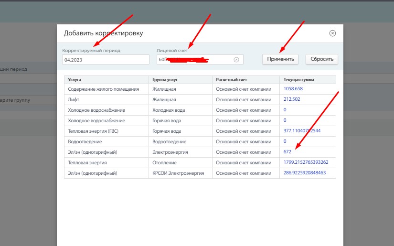Open the 212.502 amount for Лифт
This screenshot has height=246, width=394.
click(x=292, y=99)
